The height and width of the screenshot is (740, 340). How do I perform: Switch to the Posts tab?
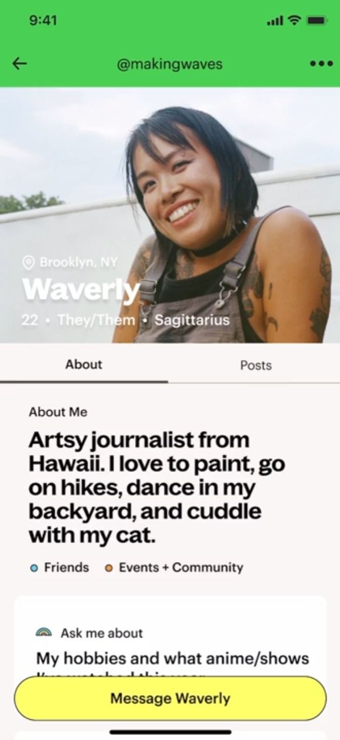tap(255, 365)
